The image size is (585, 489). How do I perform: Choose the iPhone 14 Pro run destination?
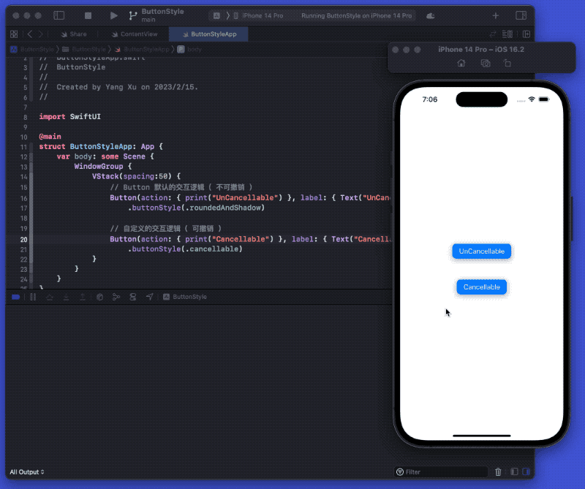pos(259,15)
